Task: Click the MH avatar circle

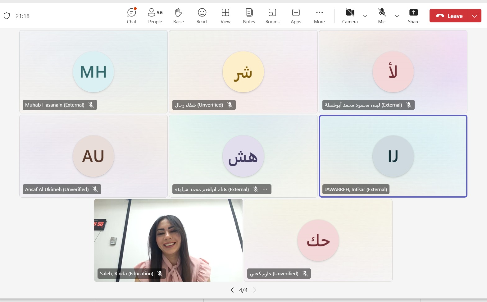Action: [x=93, y=72]
